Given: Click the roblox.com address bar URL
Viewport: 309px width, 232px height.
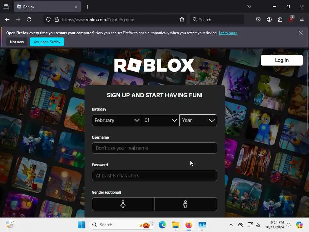Looking at the screenshot, I should [98, 20].
